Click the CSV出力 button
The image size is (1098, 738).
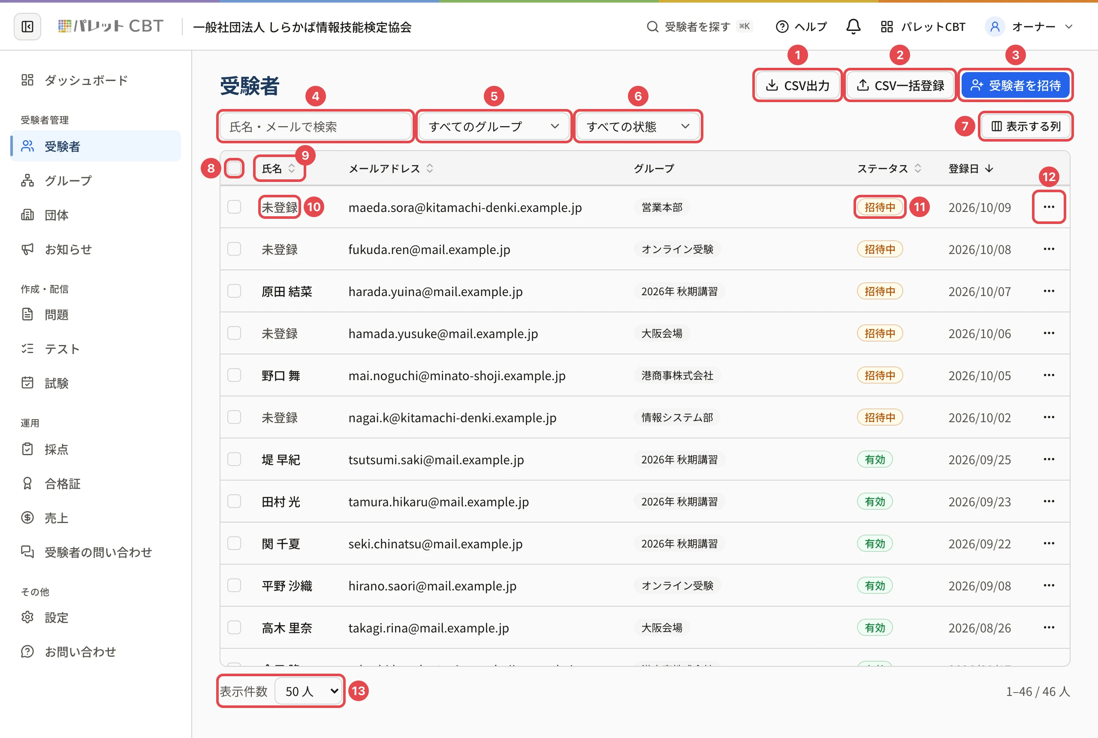point(797,85)
